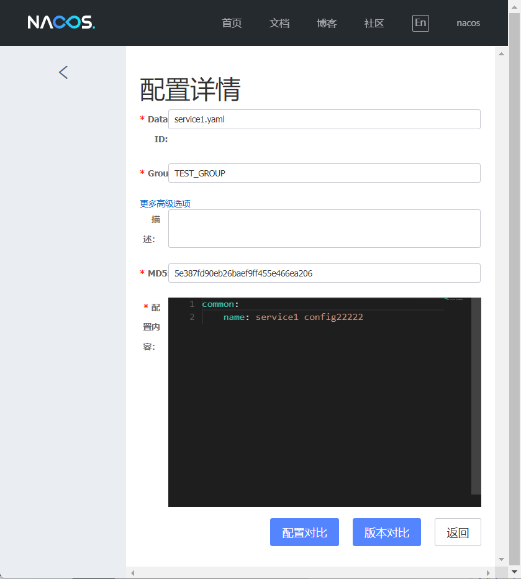Click the Data ID field showing service1.yaml

pyautogui.click(x=324, y=119)
